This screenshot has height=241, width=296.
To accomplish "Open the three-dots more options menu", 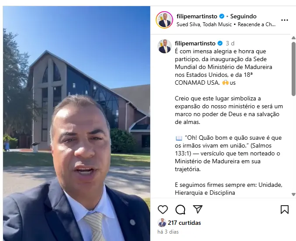I will pyautogui.click(x=285, y=20).
